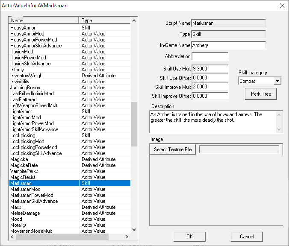Select the LockpickingSkillAdvance row
The width and height of the screenshot is (289, 246).
[x=70, y=153]
